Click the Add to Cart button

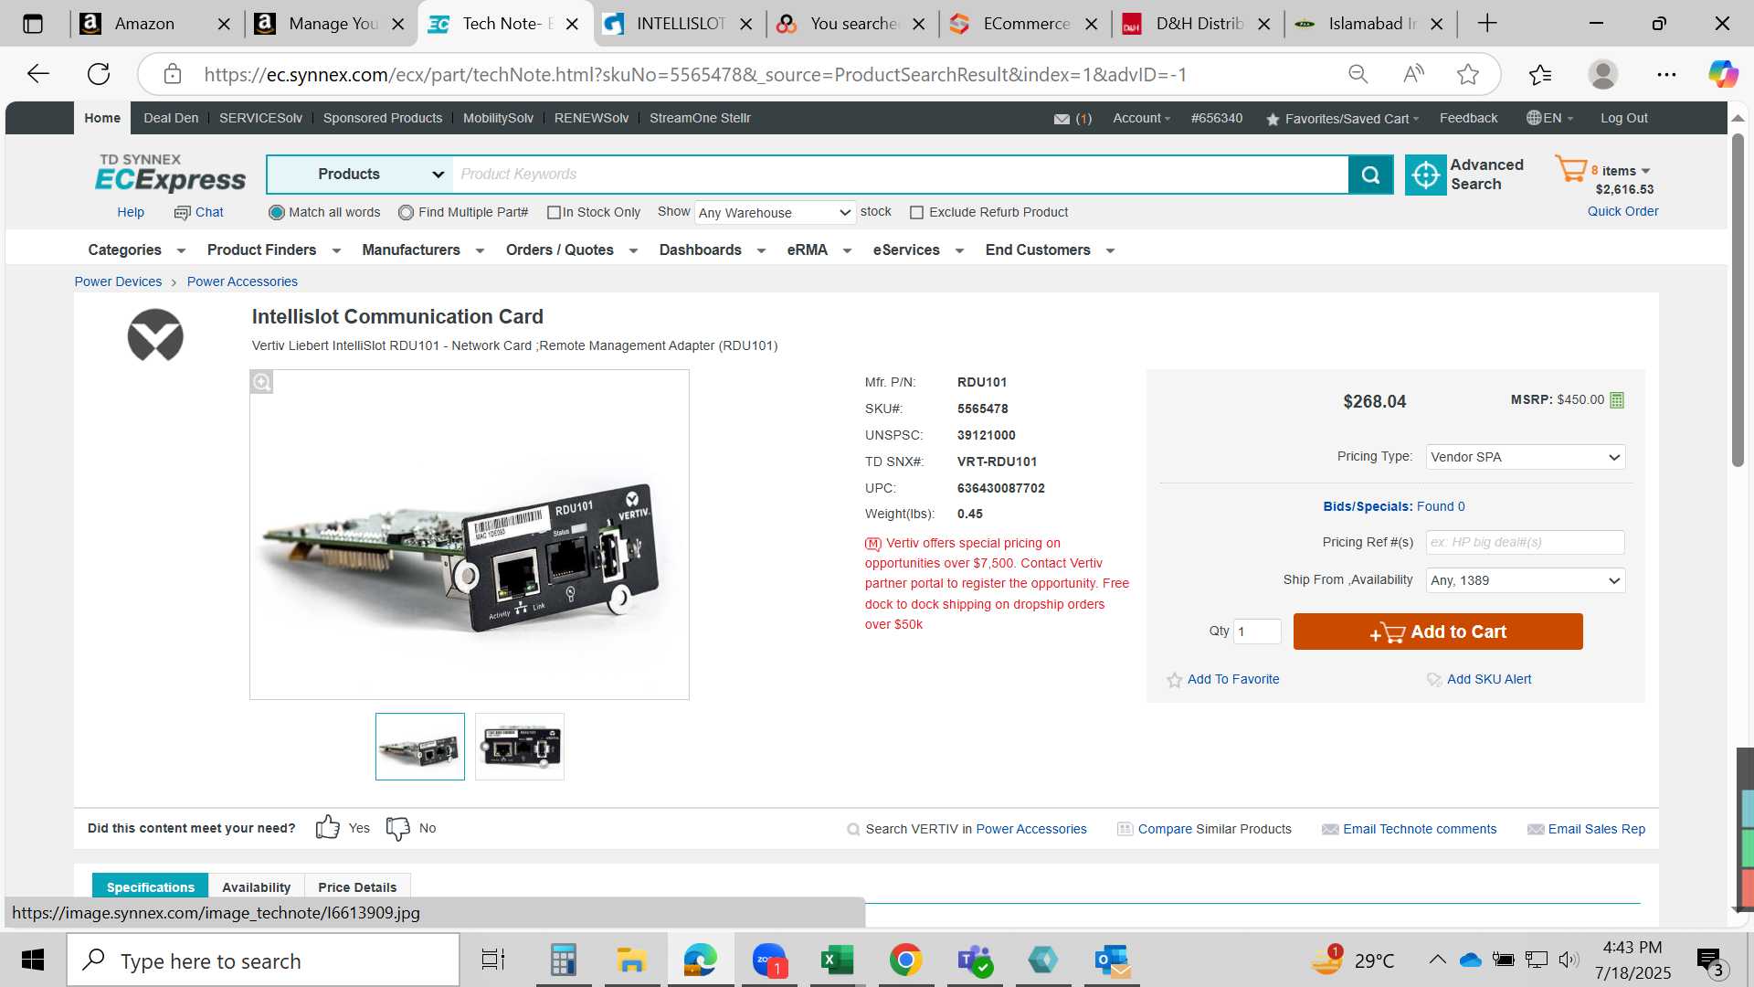click(1437, 631)
